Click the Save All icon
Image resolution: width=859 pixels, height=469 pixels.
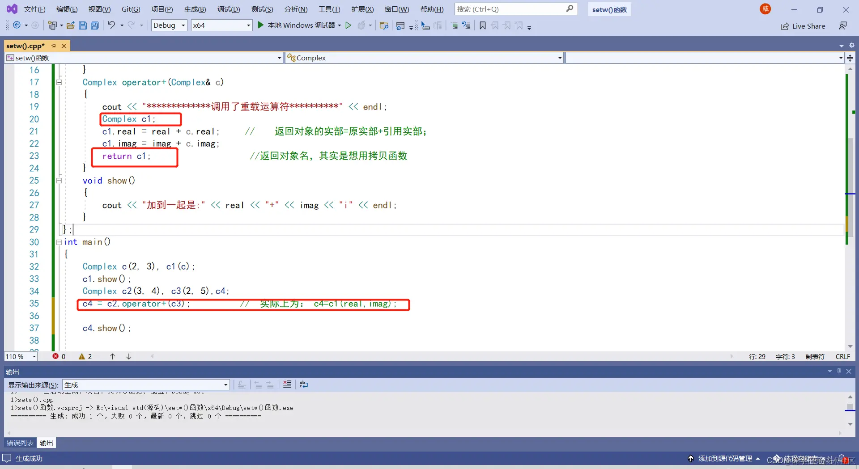95,25
